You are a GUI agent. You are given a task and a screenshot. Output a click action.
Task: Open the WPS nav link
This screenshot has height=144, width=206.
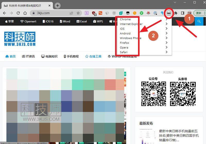pyautogui.click(x=98, y=21)
